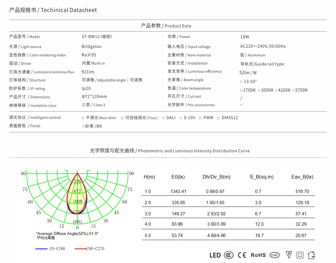The image size is (336, 263).
Task: Tick the 2700K color temperature box
Action: pos(241,90)
